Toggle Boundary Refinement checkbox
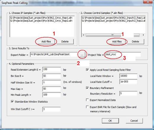Image resolution: width=154 pixels, height=130 pixels. [87, 88]
